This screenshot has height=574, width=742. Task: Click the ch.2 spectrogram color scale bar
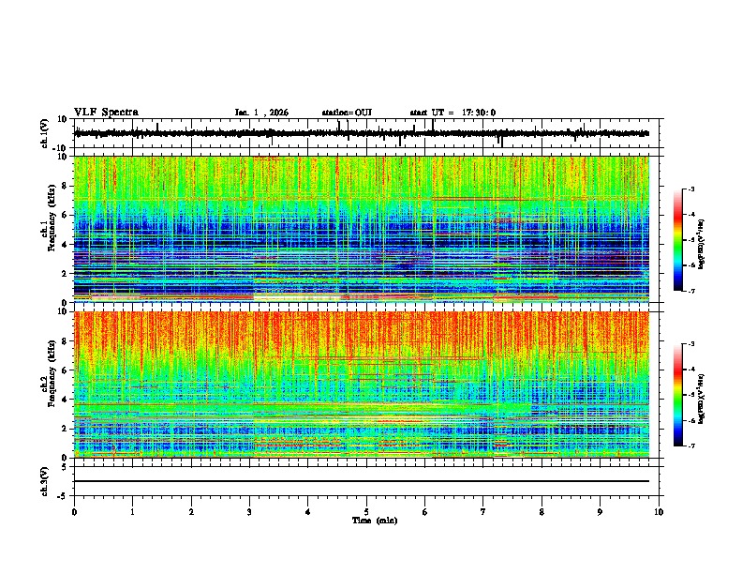point(678,395)
